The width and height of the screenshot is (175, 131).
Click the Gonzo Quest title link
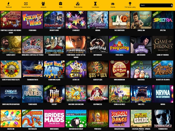(x=11, y=55)
